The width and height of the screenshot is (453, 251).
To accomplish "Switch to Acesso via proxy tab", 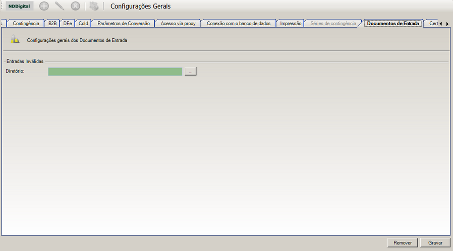I will 178,23.
